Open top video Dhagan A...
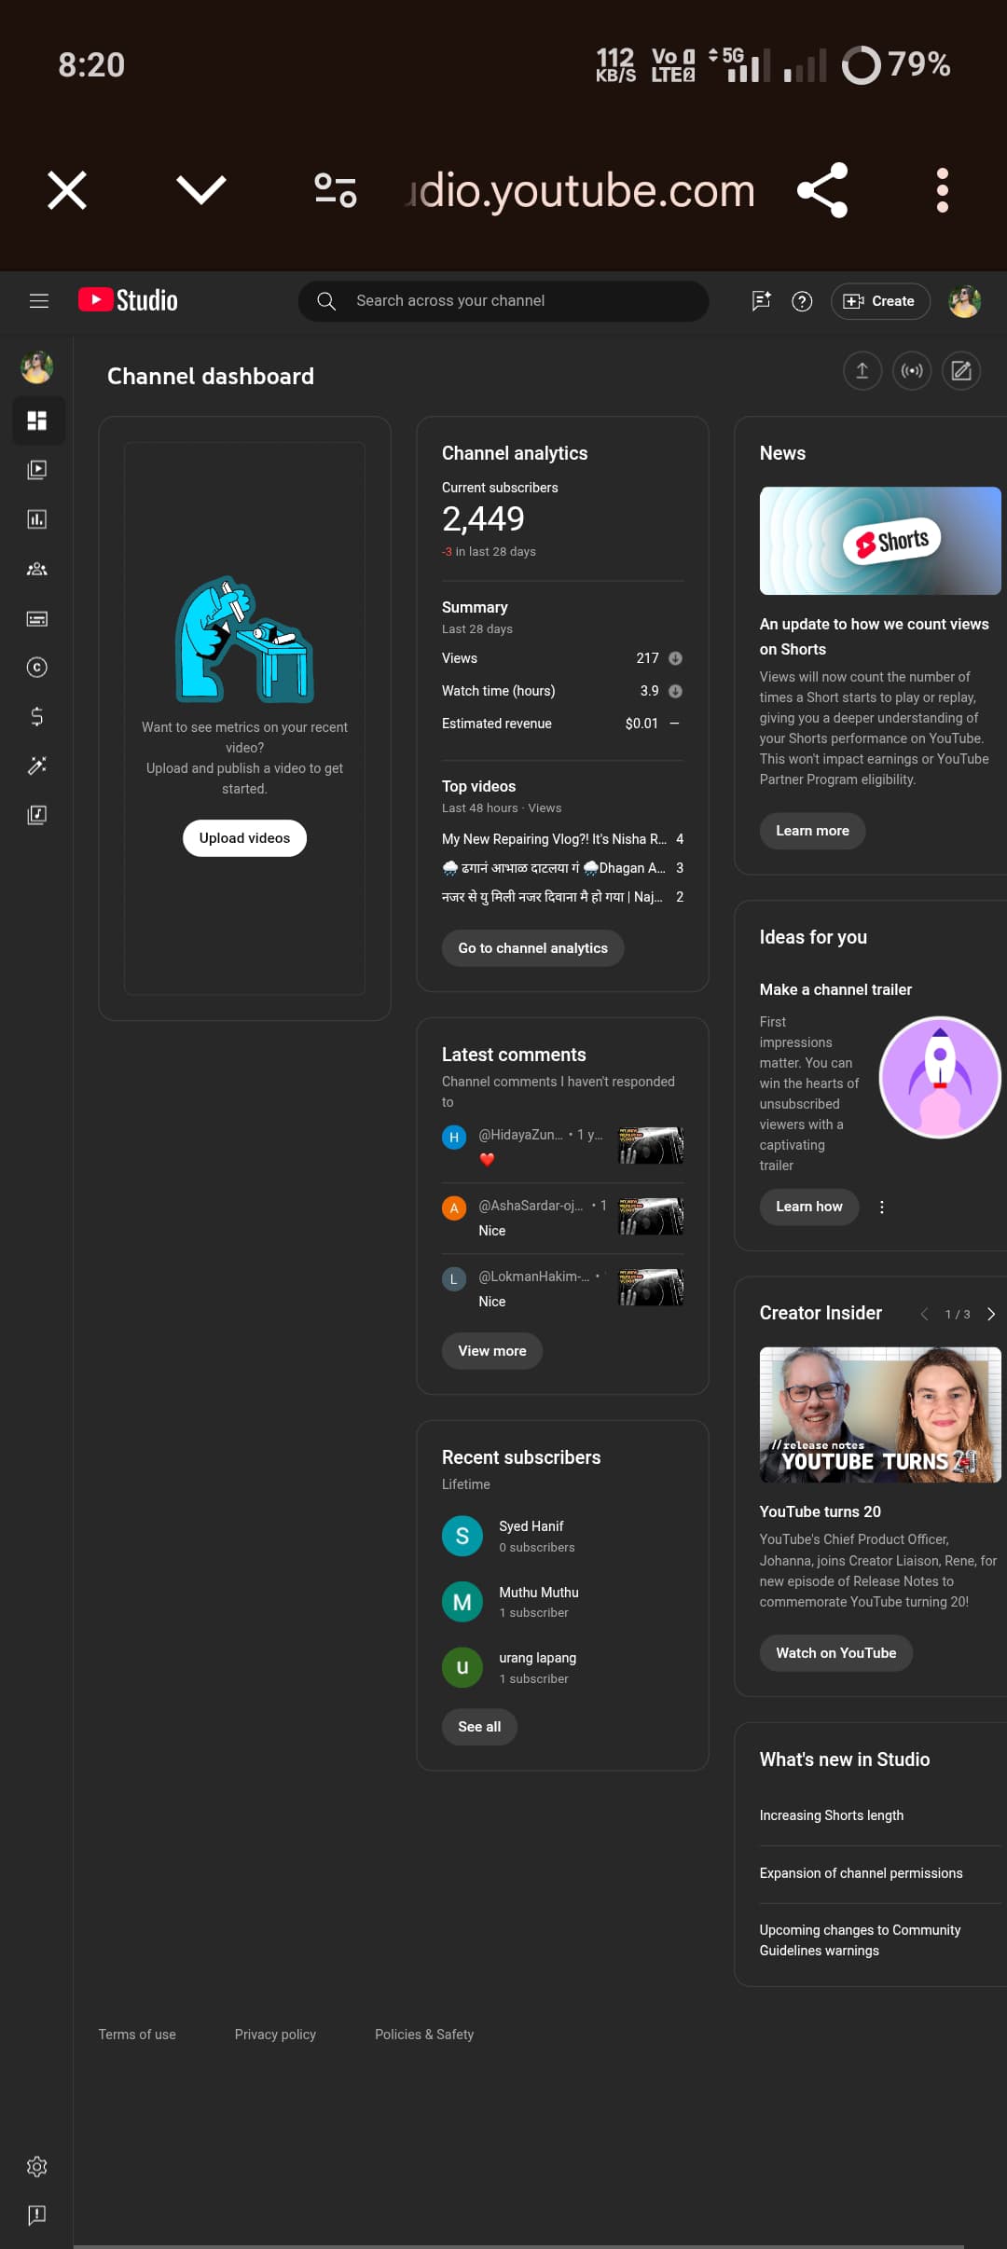 [554, 868]
